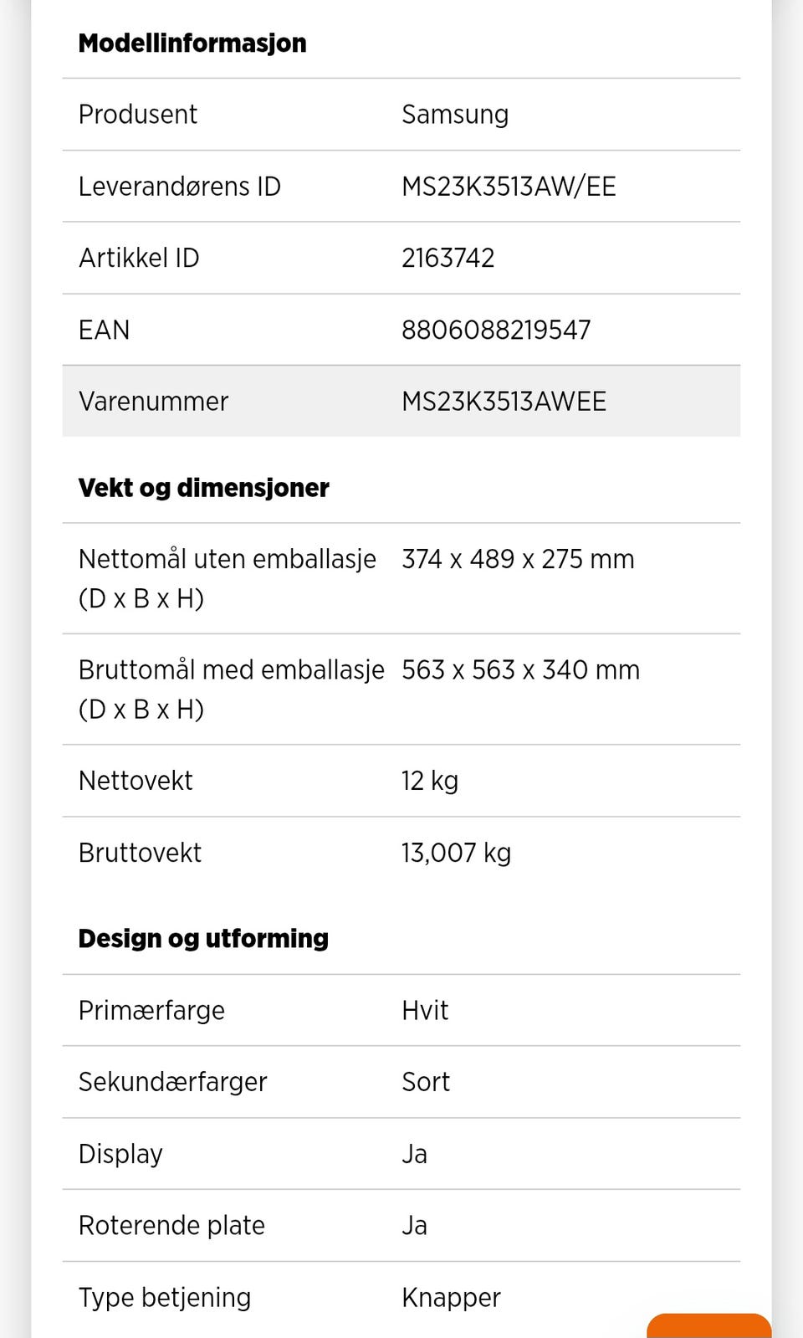Select the 563 x 563 x 340 mm value
803x1338 pixels.
click(x=520, y=670)
